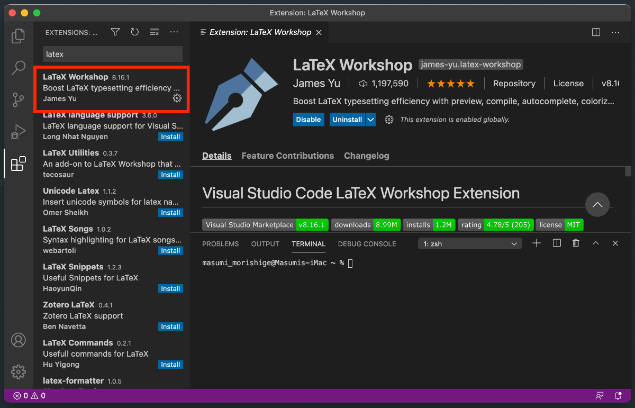Open the Changelog tab
635x408 pixels.
[x=367, y=156]
